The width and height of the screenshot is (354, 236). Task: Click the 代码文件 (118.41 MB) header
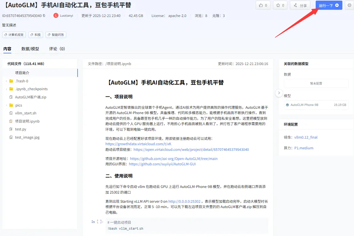(26, 64)
